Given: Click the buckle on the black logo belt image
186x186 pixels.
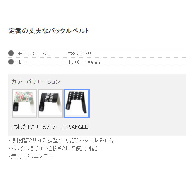Looking at the screenshot, I should [42, 107].
